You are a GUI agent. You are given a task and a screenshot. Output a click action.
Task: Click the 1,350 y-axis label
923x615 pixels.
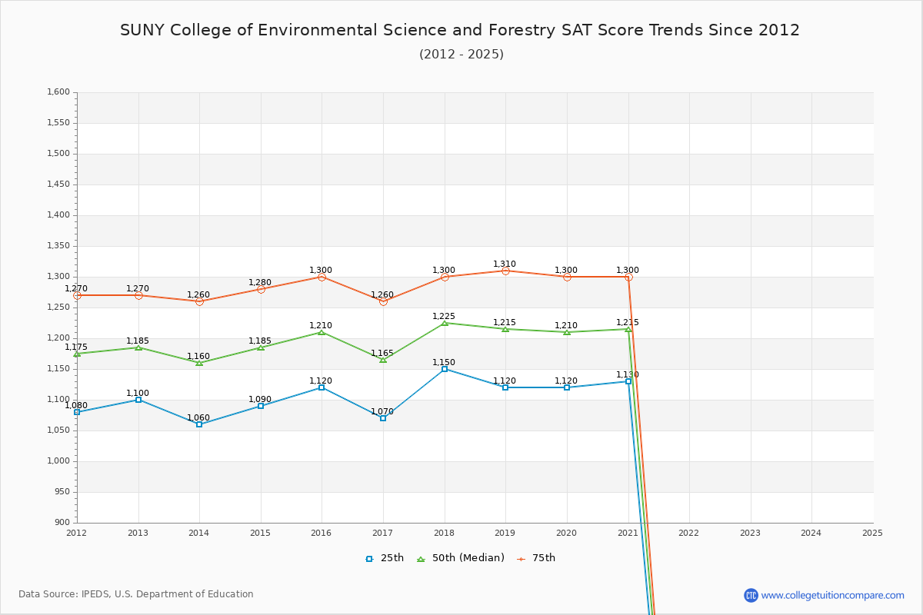58,246
